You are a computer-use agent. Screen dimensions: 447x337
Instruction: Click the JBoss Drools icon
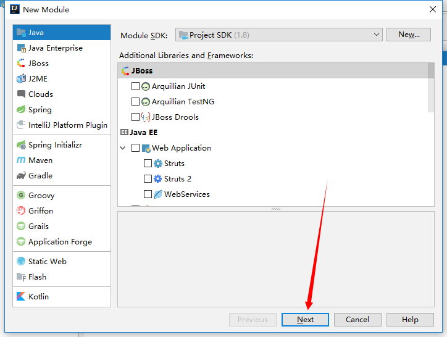tap(146, 117)
